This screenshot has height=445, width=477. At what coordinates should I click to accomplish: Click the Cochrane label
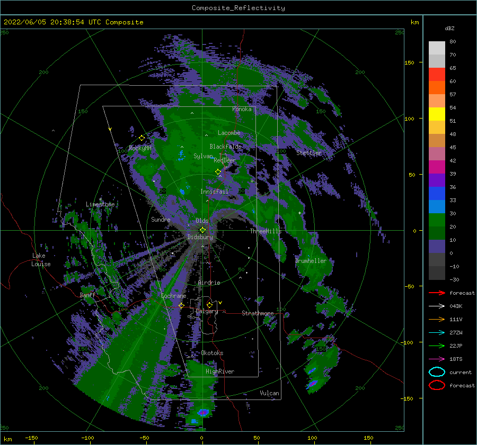(173, 296)
